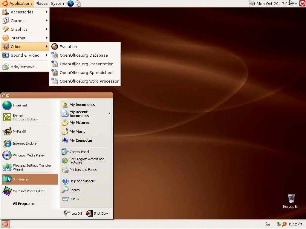This screenshot has width=306, height=229.
Task: Click the red power button icon in top panel
Action: (302, 4)
